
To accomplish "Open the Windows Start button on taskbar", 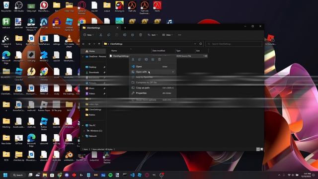I will [5, 175].
